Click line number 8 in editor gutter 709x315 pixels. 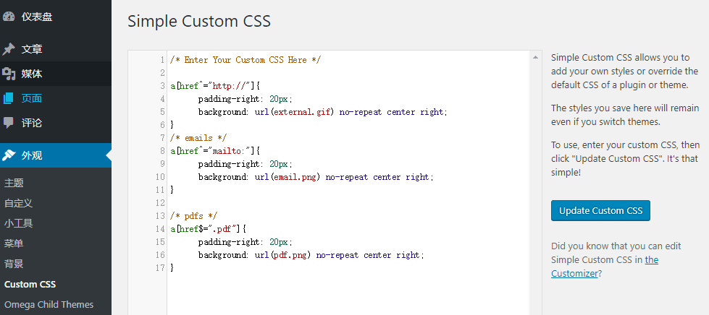tap(162, 151)
